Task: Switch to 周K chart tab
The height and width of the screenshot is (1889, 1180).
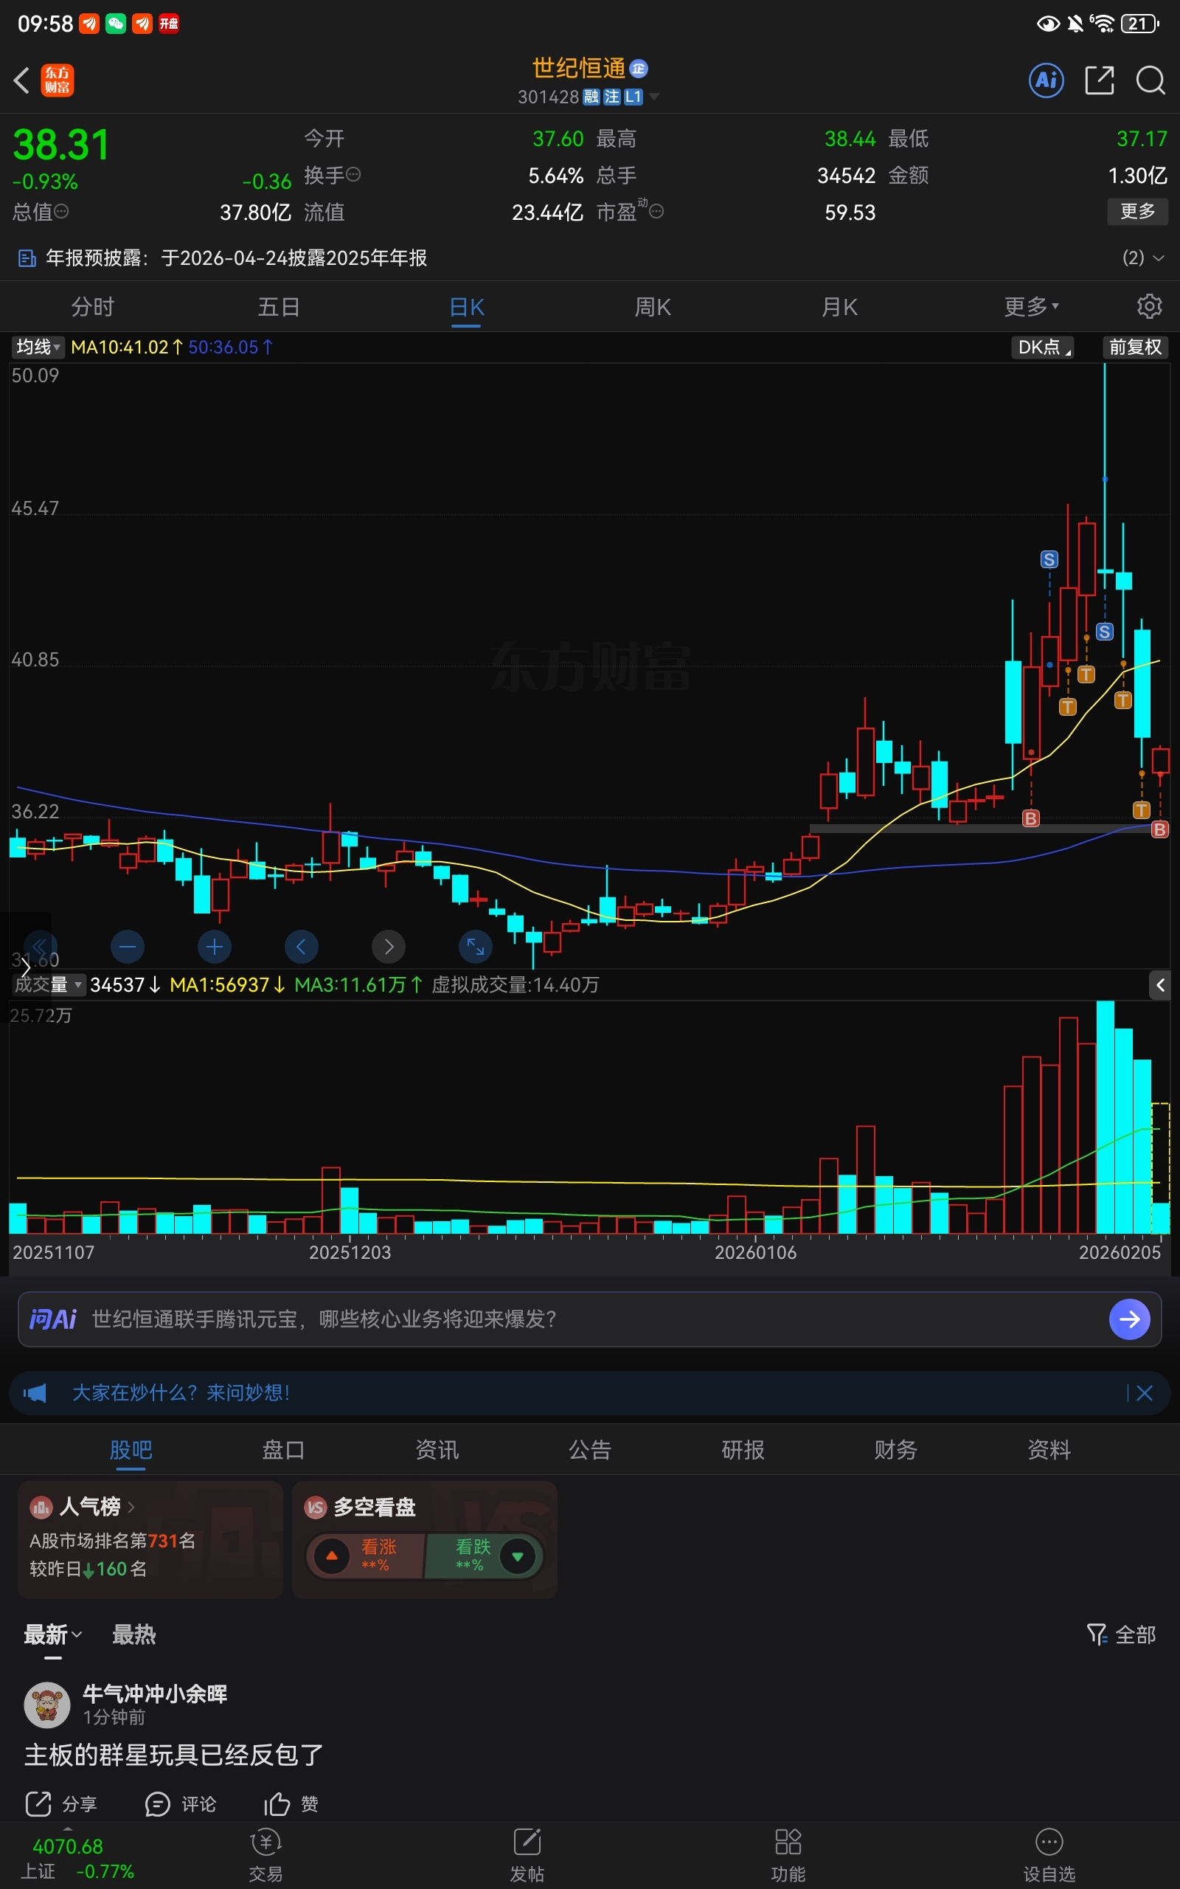Action: 653,306
